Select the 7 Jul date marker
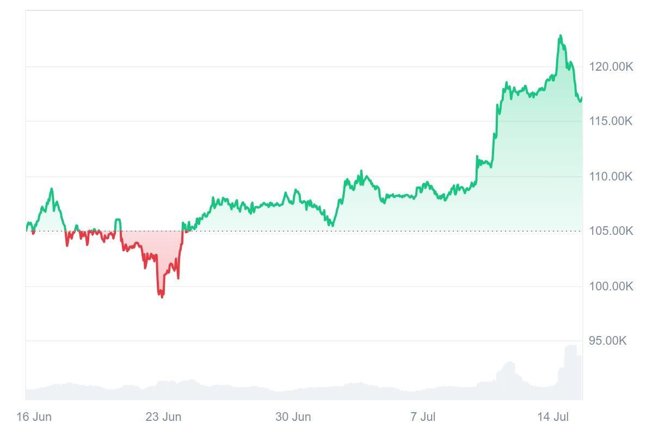This screenshot has height=435, width=653. pyautogui.click(x=423, y=417)
